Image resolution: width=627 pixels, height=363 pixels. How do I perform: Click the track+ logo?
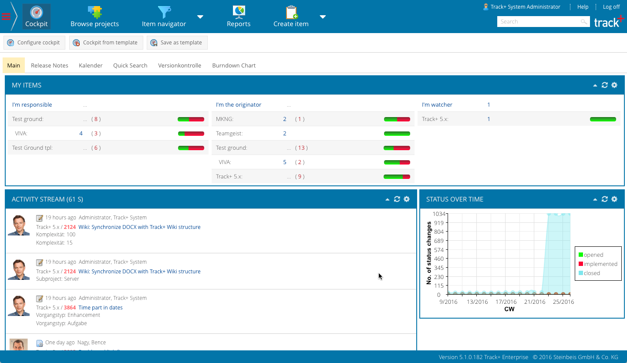[609, 21]
